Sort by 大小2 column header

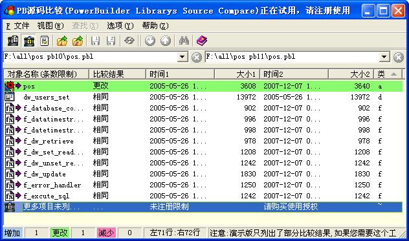pyautogui.click(x=351, y=74)
